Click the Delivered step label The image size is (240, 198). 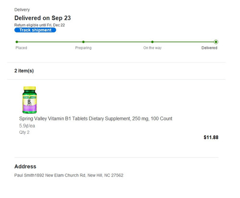pos(209,48)
